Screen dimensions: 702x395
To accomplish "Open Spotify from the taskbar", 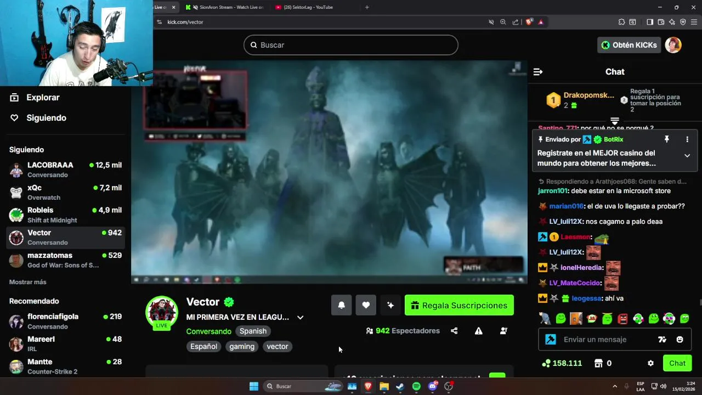I will click(x=416, y=386).
